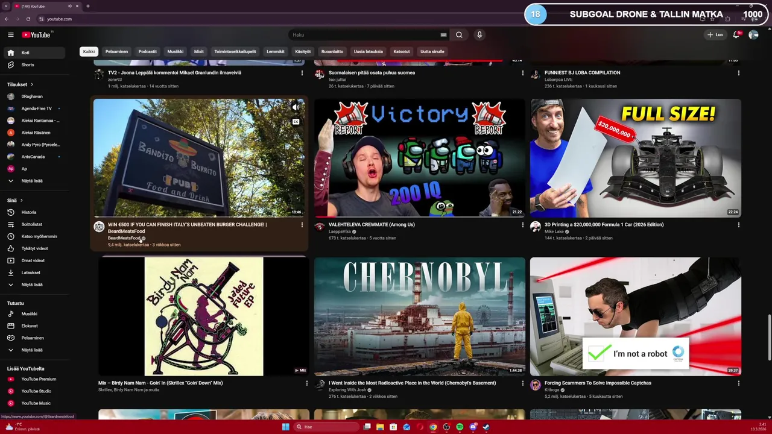
Task: Open File Explorer from taskbar
Action: coord(380,427)
